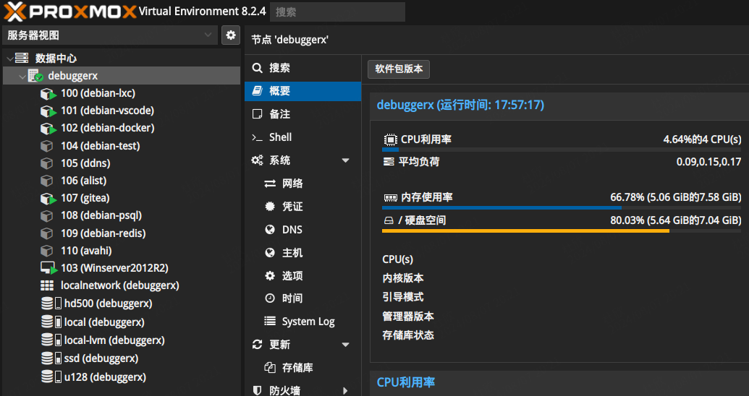Click the 'debuggerx (运行时间: 17:57:17)' header
The width and height of the screenshot is (749, 396).
[460, 105]
